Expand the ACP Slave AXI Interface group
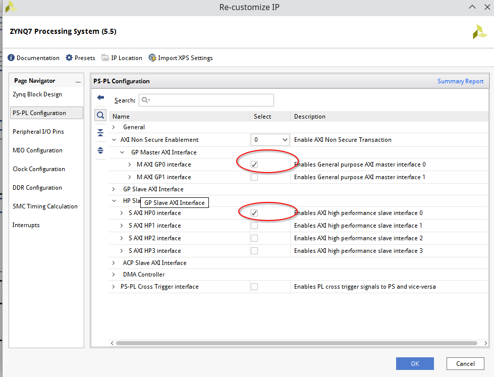 [x=114, y=263]
